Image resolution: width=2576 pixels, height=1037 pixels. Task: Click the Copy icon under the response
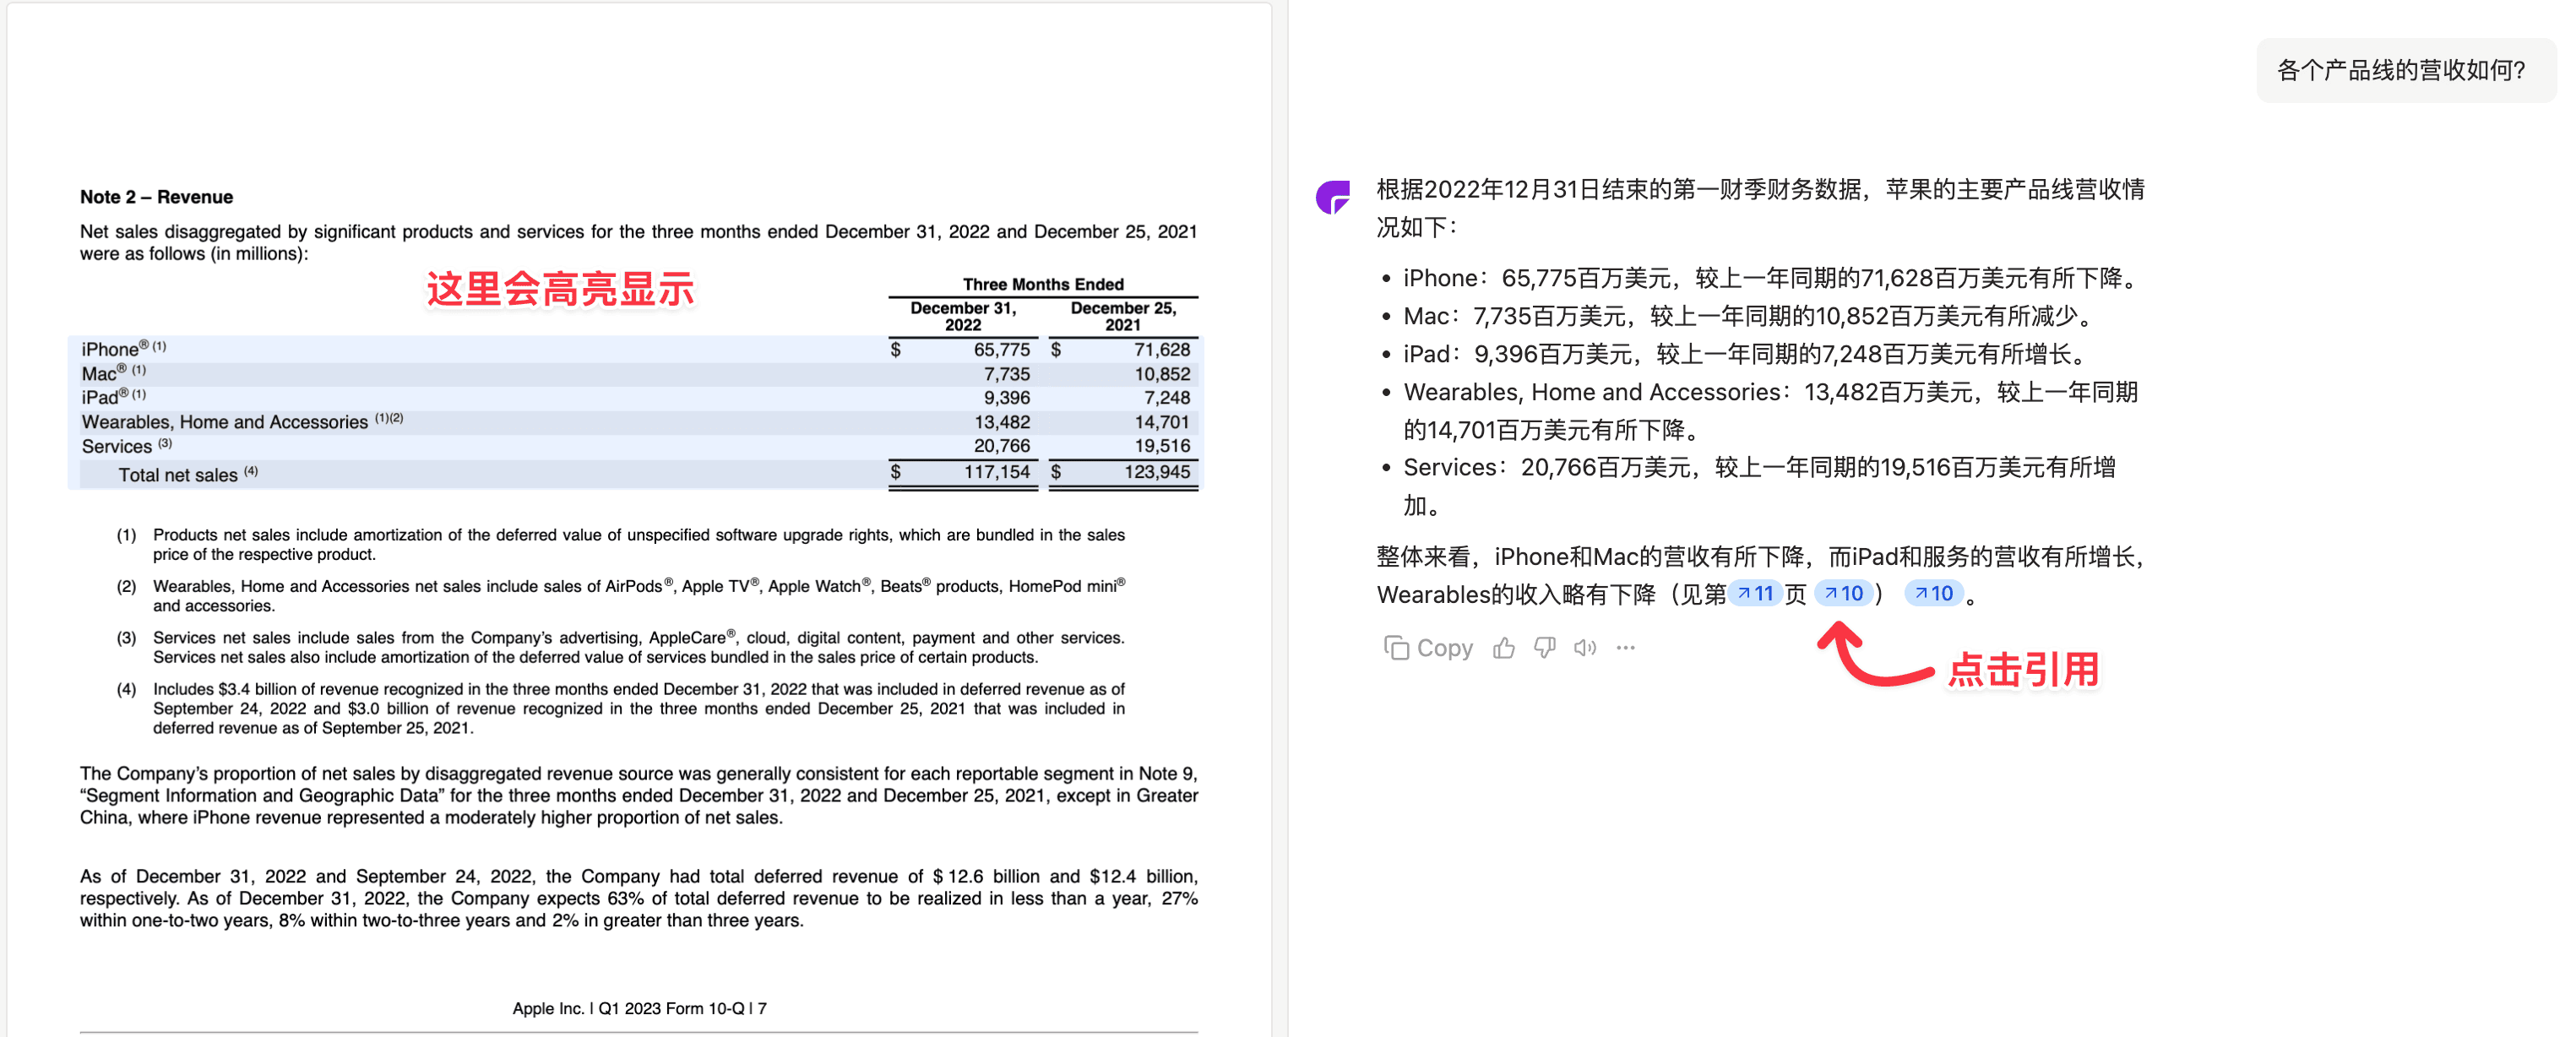(x=1396, y=648)
